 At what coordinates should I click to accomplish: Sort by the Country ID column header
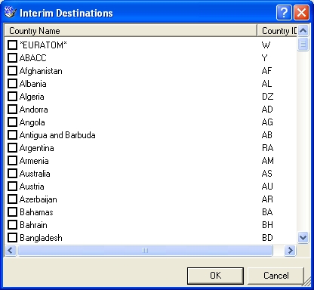point(277,31)
